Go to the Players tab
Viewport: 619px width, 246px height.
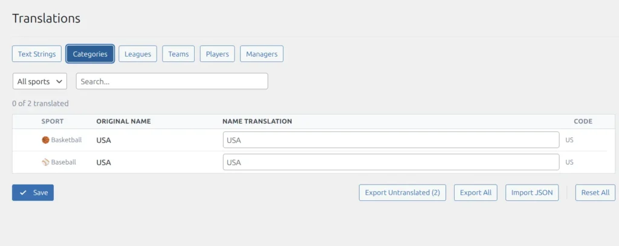click(x=218, y=54)
